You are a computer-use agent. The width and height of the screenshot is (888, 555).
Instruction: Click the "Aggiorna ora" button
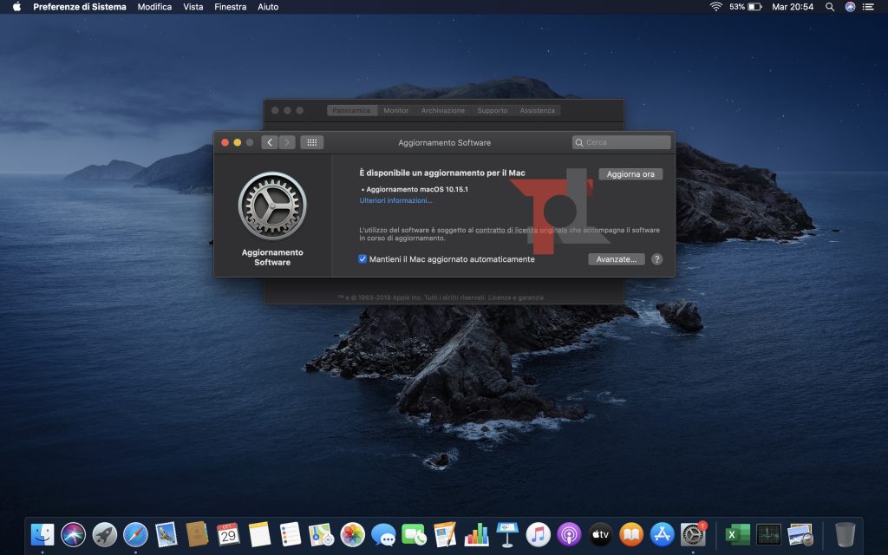tap(630, 174)
